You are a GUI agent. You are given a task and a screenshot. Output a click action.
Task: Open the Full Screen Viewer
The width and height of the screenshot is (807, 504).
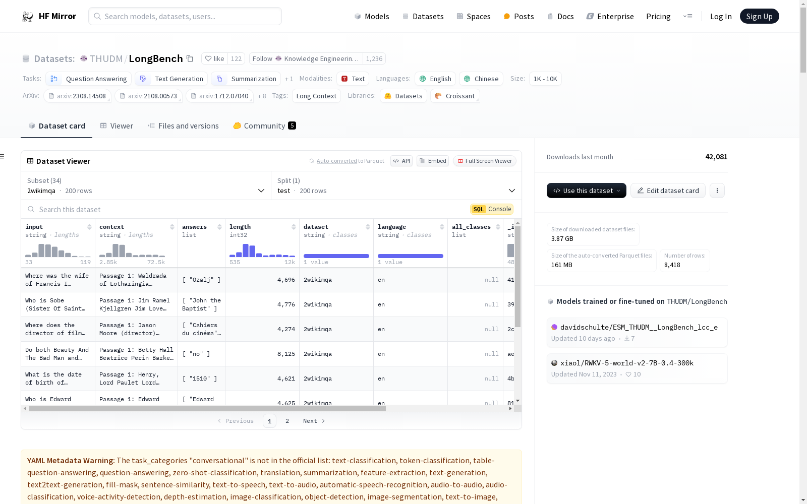[x=484, y=161]
